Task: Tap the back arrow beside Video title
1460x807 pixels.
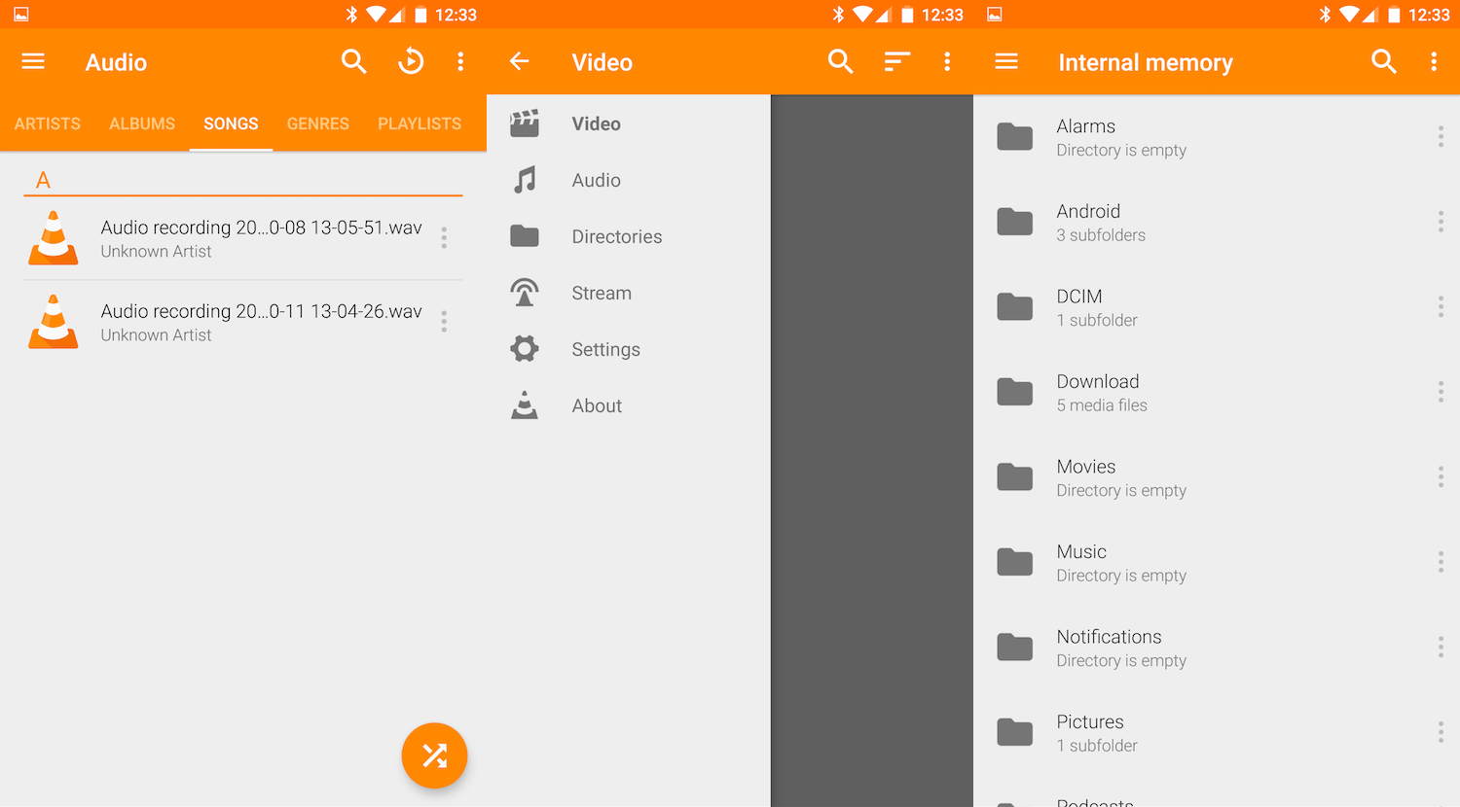Action: (520, 62)
